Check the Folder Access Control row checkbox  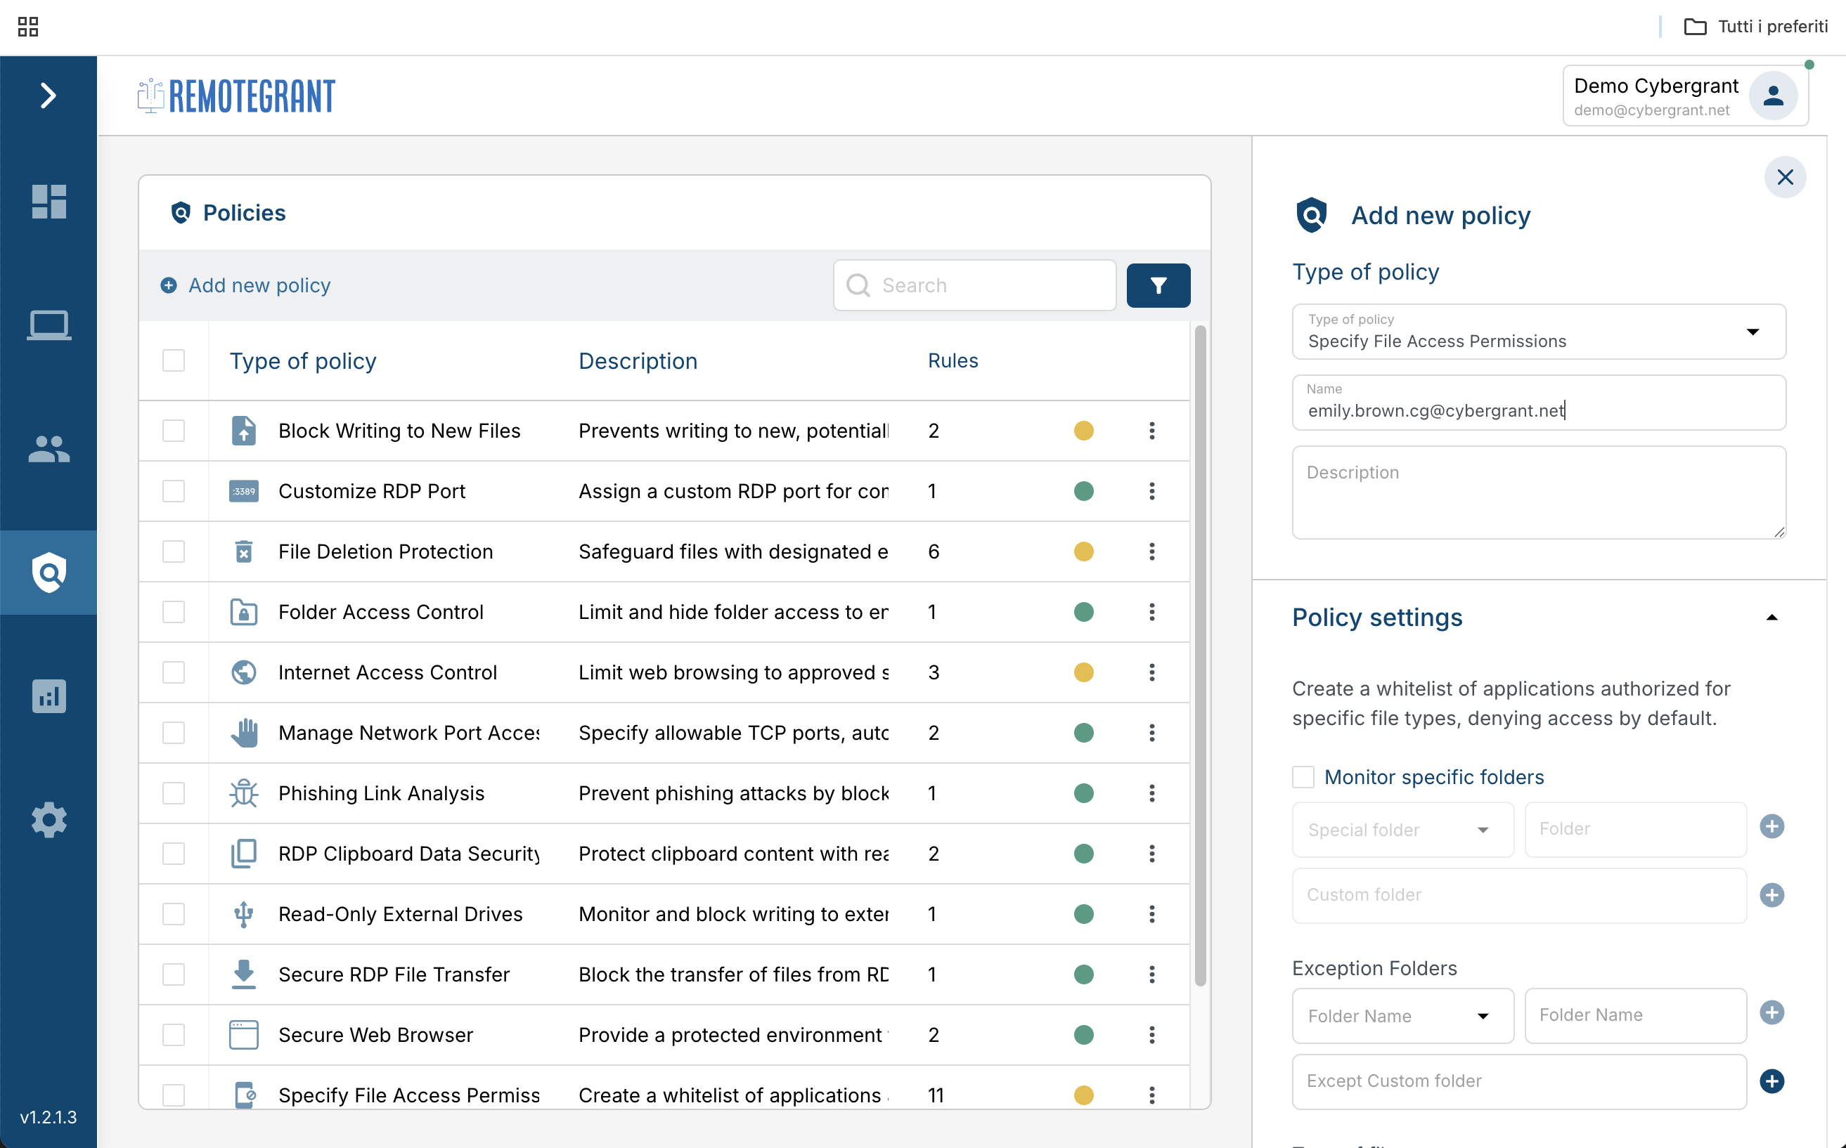[173, 612]
